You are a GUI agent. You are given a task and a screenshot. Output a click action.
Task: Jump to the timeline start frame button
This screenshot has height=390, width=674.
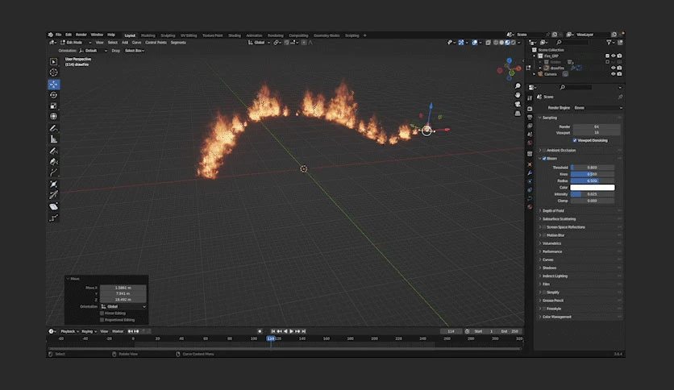(273, 332)
